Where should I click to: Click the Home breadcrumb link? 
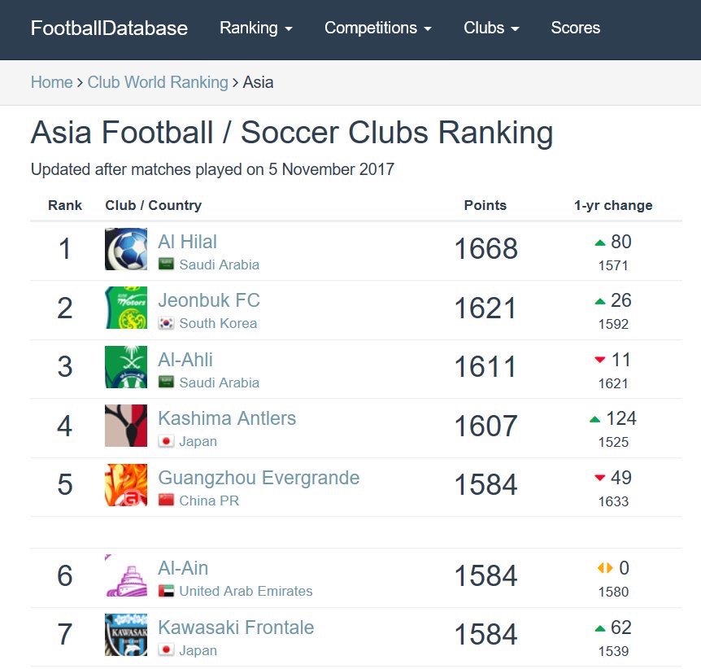point(51,82)
